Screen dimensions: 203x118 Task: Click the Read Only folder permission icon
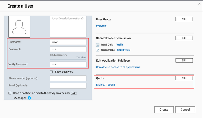98,45
